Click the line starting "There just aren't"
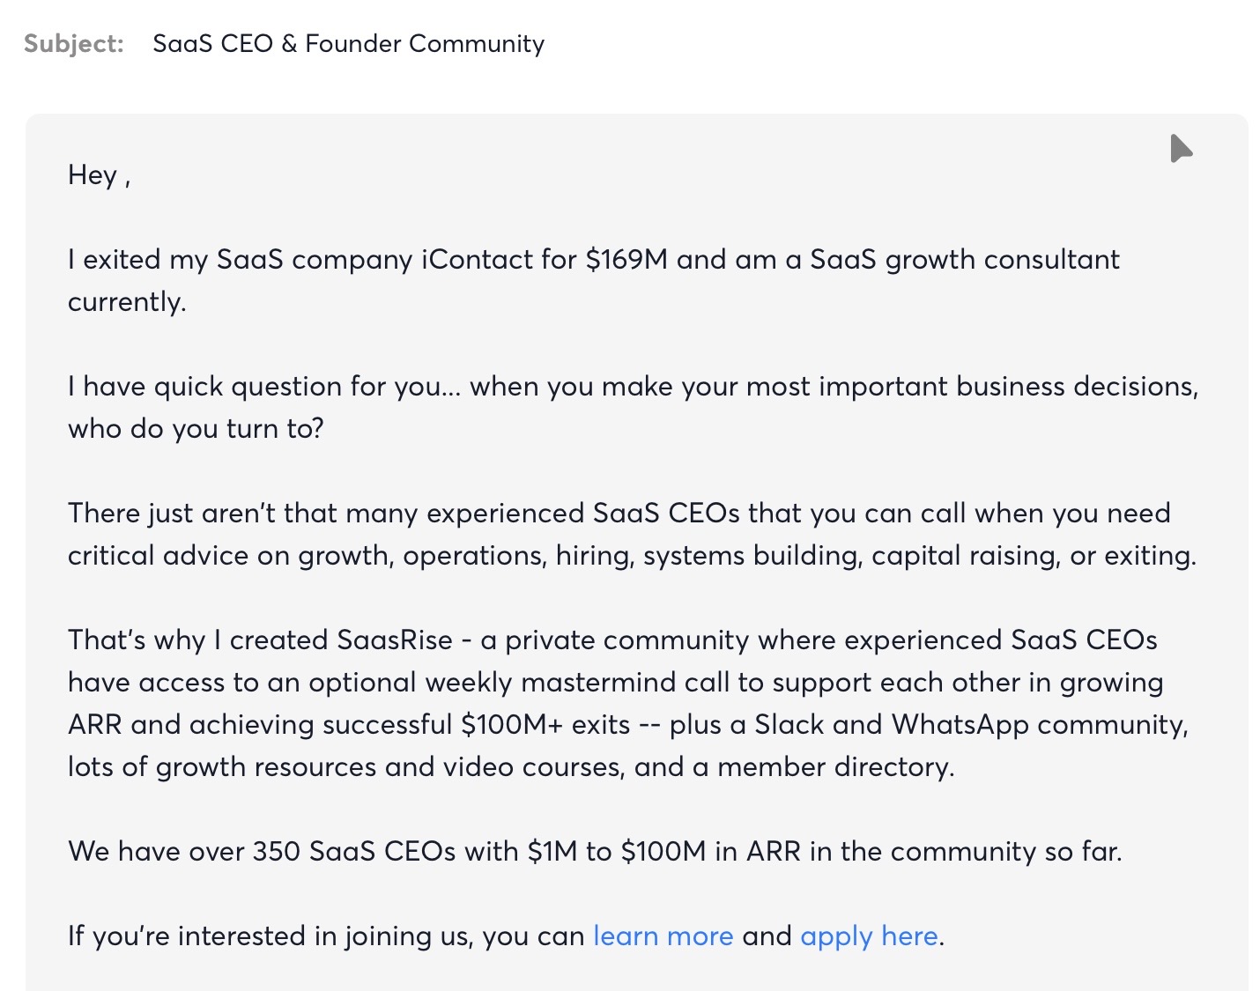 tap(619, 513)
